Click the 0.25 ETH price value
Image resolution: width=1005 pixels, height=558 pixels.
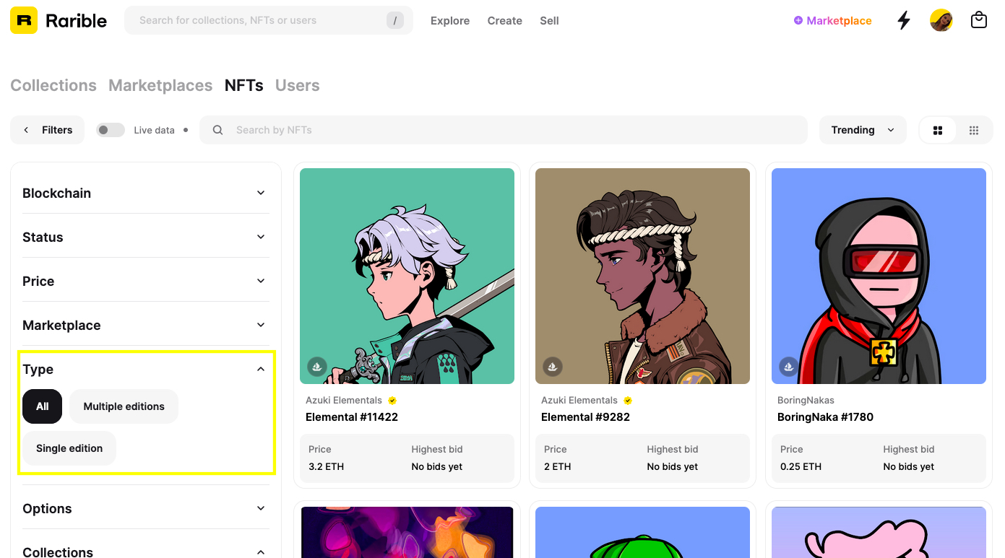[x=801, y=467]
